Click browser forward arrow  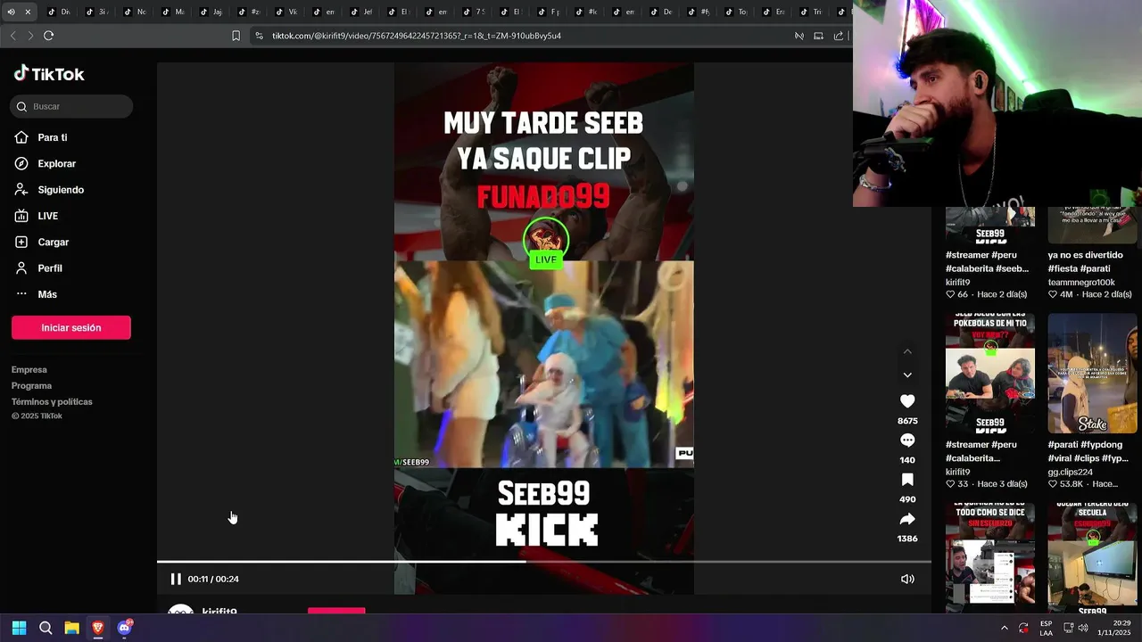coord(30,36)
